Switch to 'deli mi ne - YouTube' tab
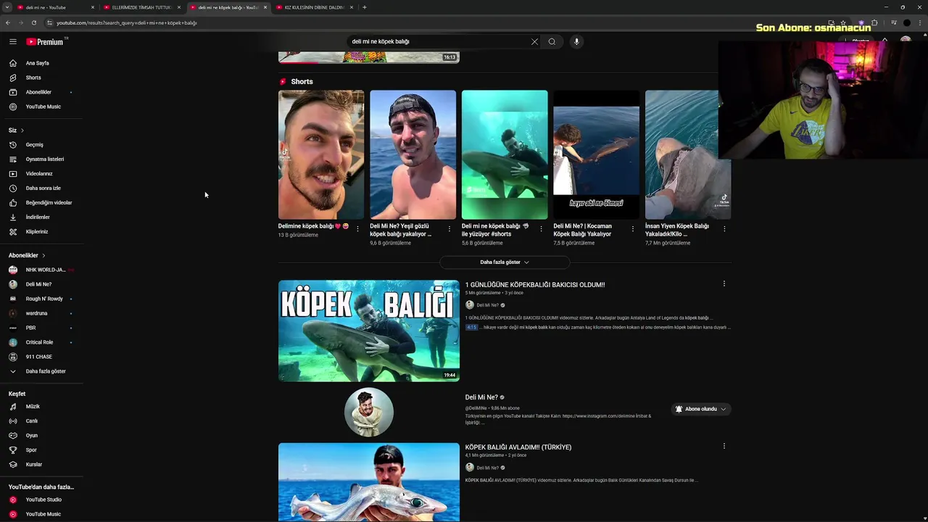The width and height of the screenshot is (928, 522). tap(55, 7)
